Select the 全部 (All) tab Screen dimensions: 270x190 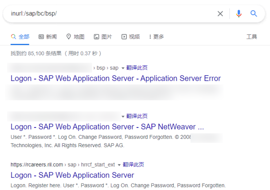click(20, 37)
